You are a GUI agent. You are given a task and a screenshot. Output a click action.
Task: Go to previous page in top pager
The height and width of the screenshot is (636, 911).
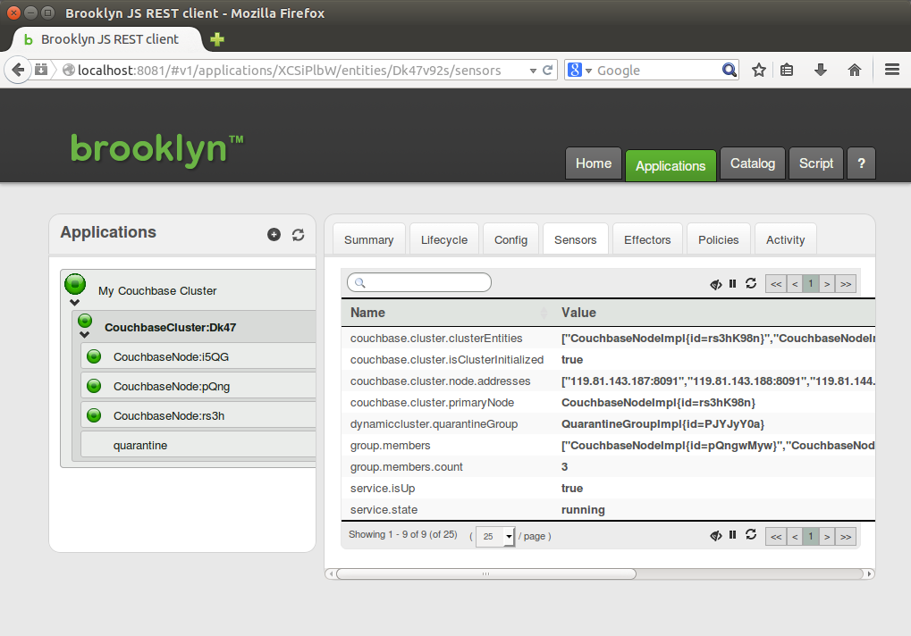coord(795,284)
